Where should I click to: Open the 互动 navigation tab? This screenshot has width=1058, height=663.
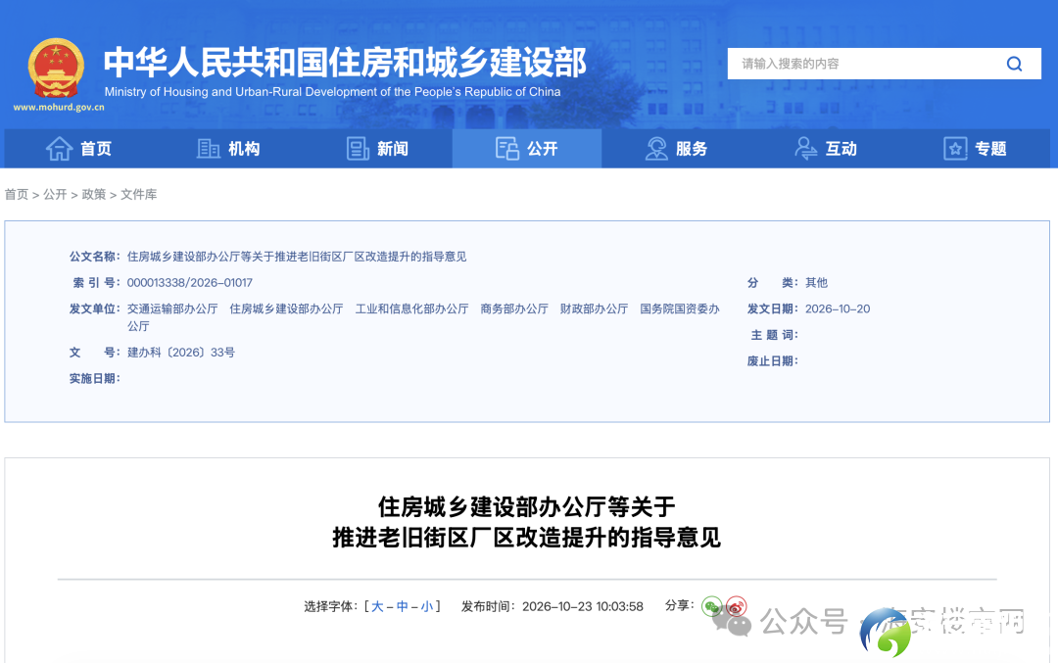826,149
